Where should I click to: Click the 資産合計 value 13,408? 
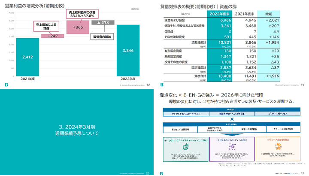tap(225, 76)
